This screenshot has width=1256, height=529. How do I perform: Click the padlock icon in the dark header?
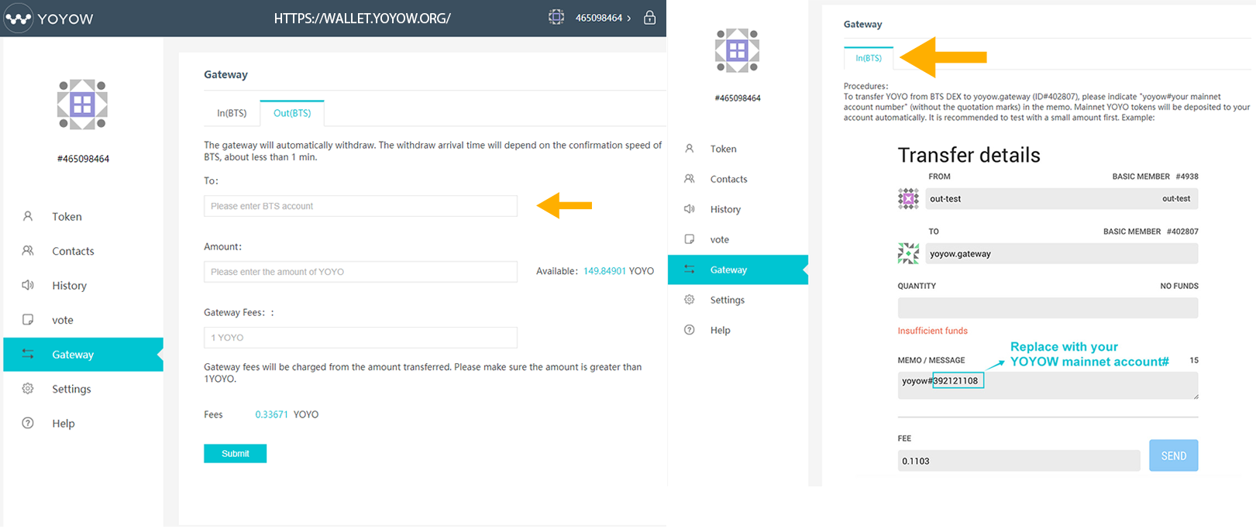(650, 17)
